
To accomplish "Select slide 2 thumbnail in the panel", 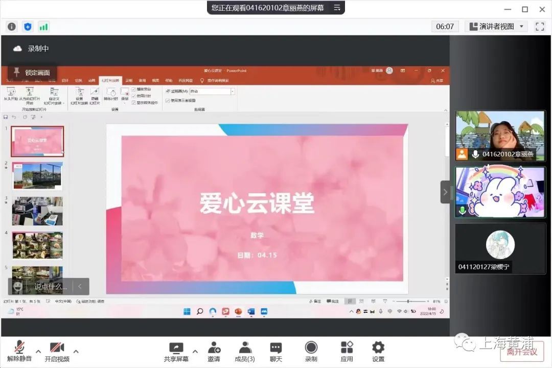I will point(37,176).
